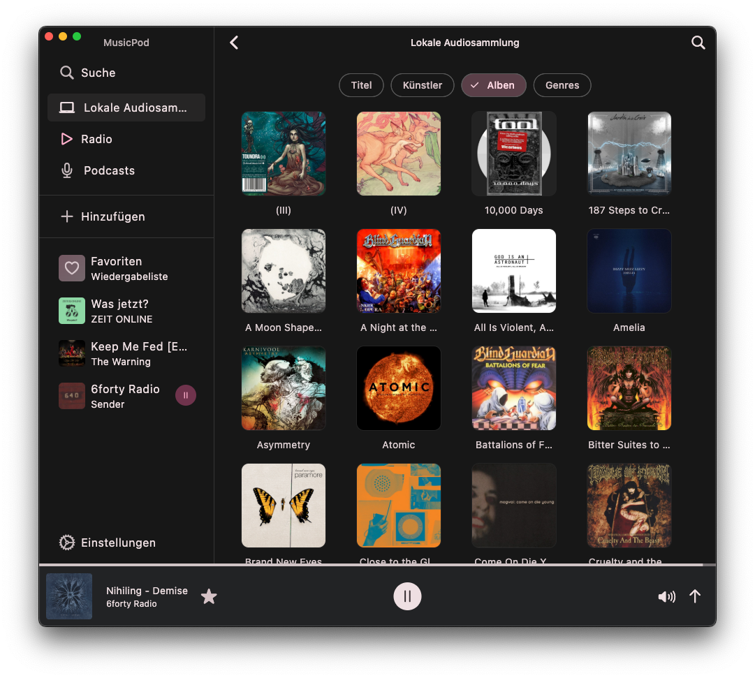
Task: Click the '6forty Radio' label in the player
Action: tap(131, 604)
